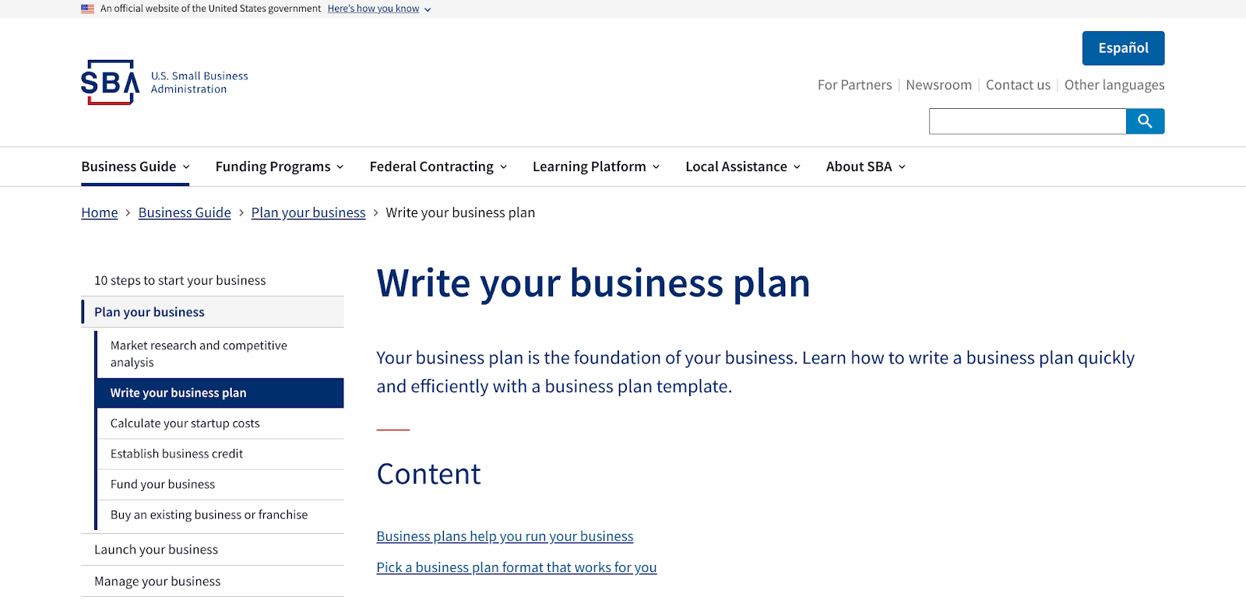
Task: Open "Establish business credit" sidebar item
Action: pos(177,454)
